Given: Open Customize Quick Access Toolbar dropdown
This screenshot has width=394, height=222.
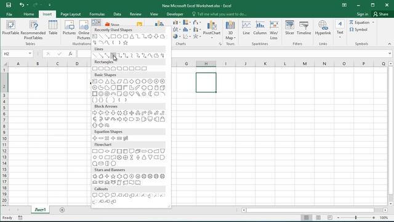Looking at the screenshot, I should pos(50,5).
